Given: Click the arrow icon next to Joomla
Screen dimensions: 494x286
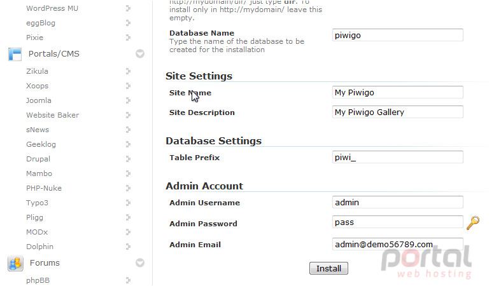Looking at the screenshot, I should (128, 100).
